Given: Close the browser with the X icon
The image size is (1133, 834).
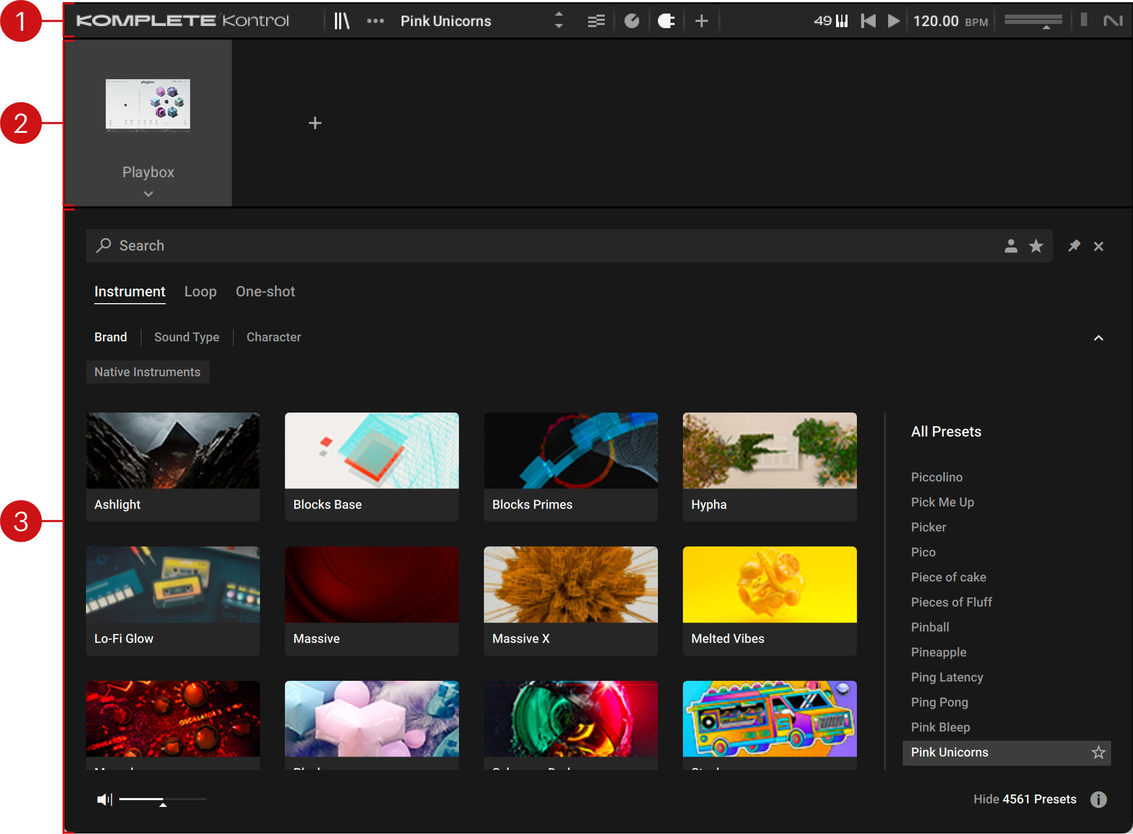Looking at the screenshot, I should pos(1099,246).
